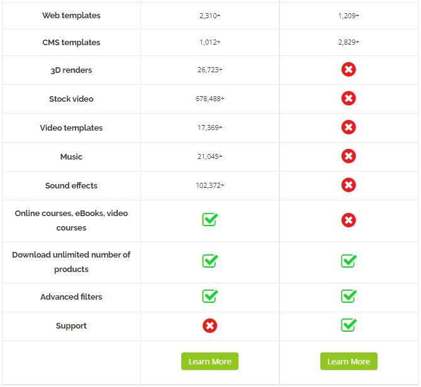421x387 pixels.
Task: Click the first column's Learn More button
Action: 210,361
